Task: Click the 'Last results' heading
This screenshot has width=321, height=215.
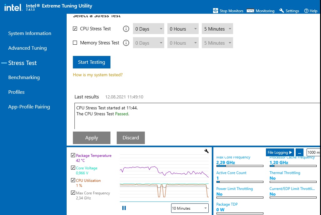Action: point(87,97)
